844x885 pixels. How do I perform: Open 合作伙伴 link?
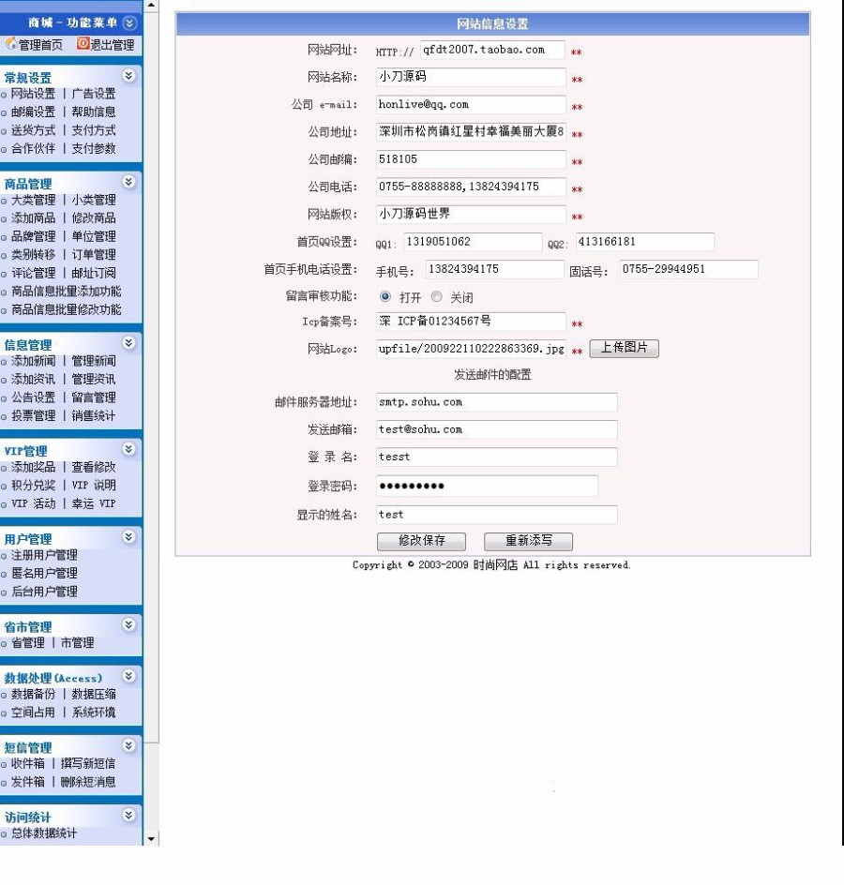pyautogui.click(x=34, y=148)
